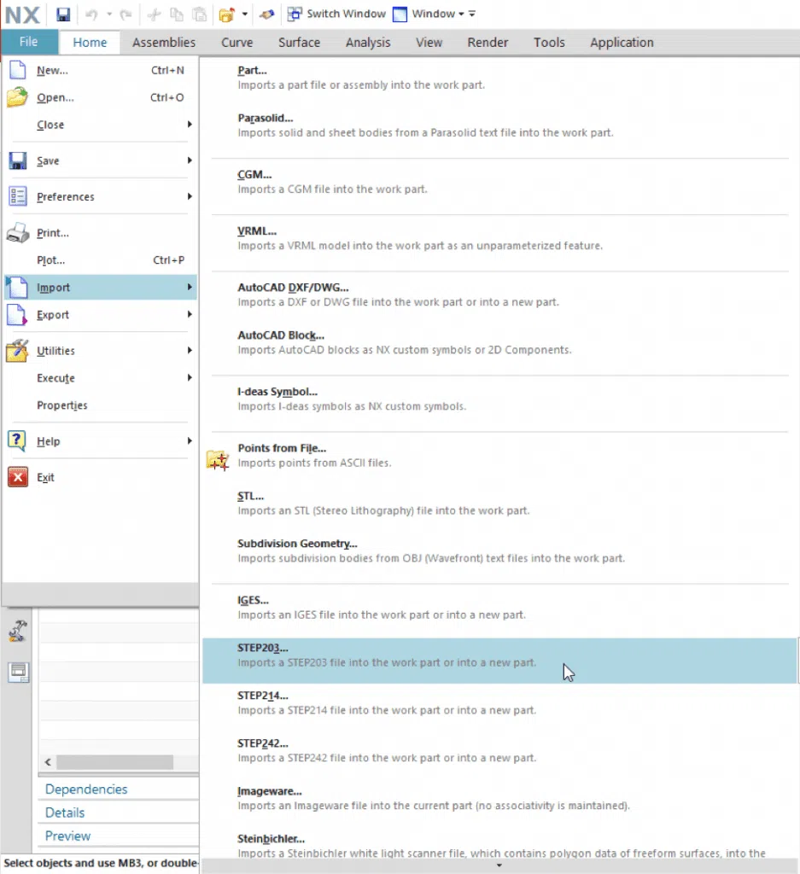This screenshot has width=800, height=874.
Task: Click the Open folder icon
Action: tap(17, 97)
